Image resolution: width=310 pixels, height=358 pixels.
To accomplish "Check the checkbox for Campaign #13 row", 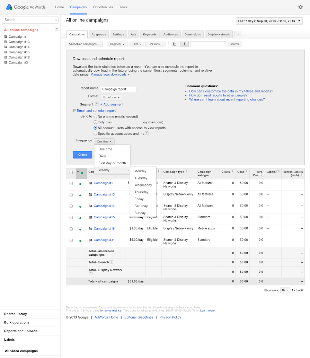I will pos(71,195).
